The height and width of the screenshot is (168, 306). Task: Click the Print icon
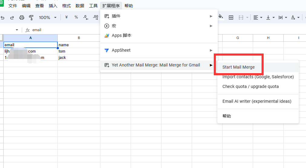coord(22,18)
